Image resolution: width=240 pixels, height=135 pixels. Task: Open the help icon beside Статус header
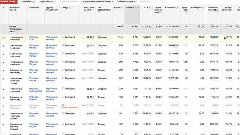click(70, 7)
